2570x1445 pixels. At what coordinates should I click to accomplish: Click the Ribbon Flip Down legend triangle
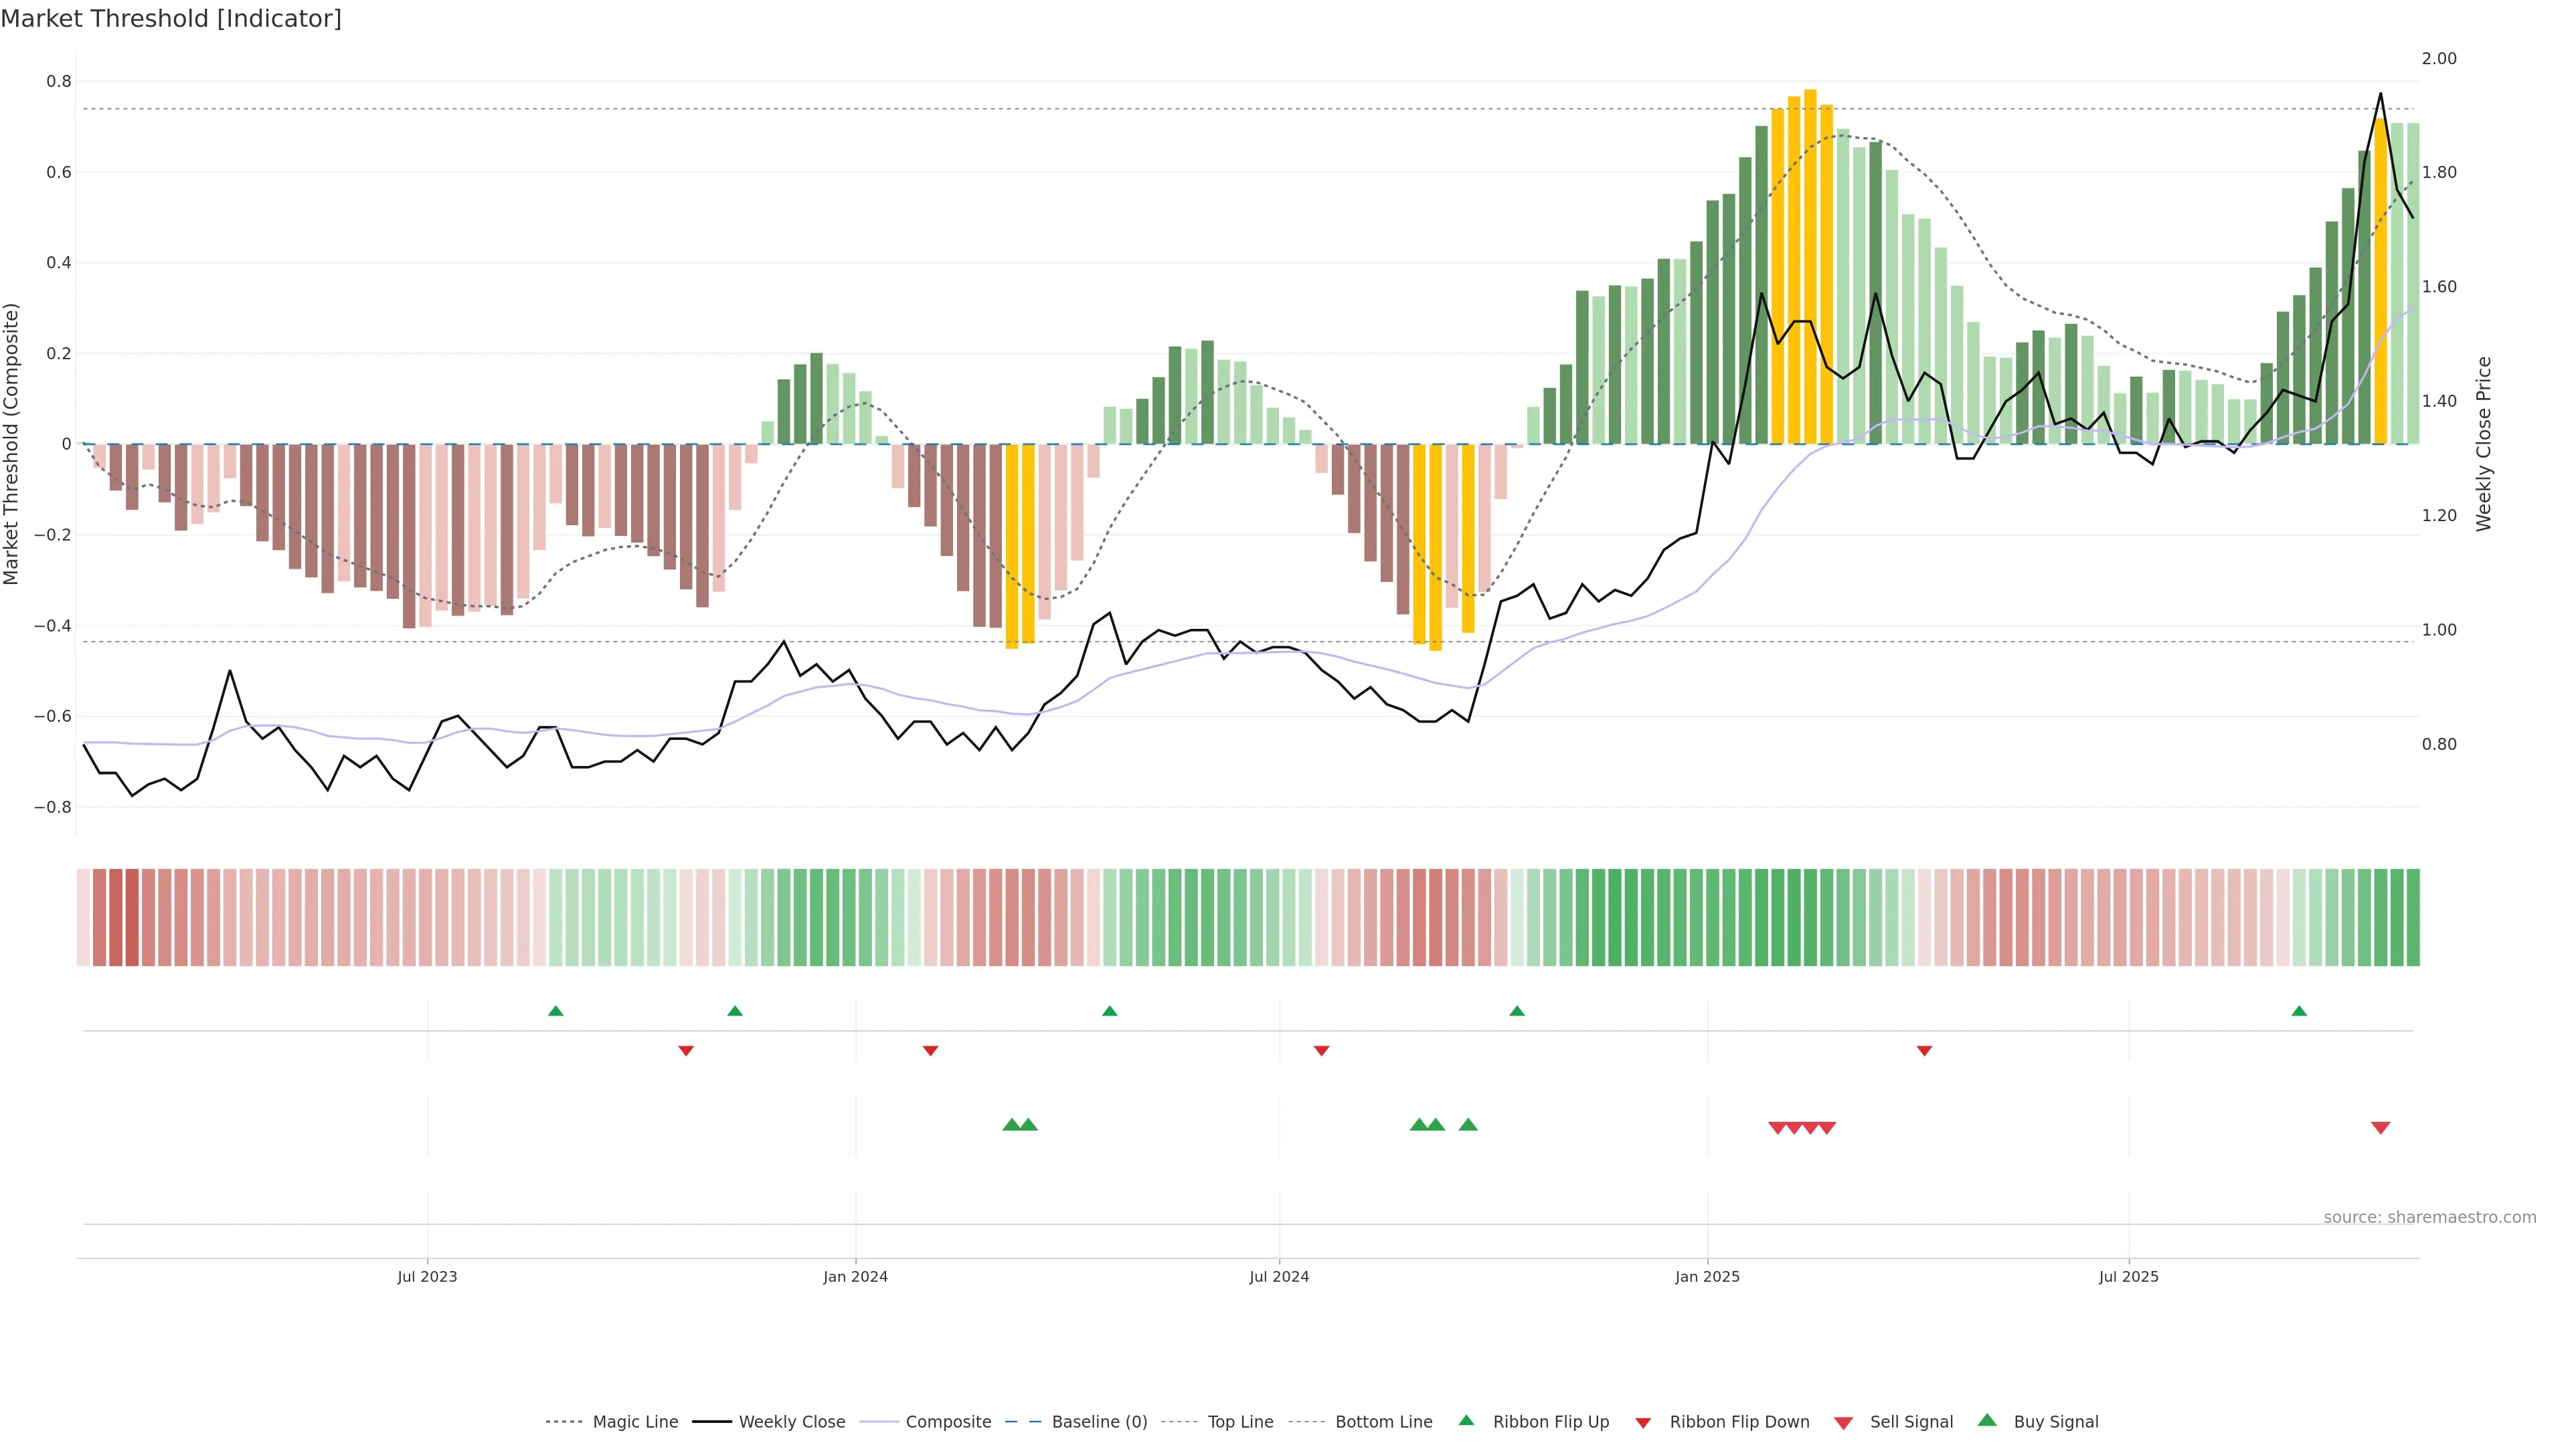pyautogui.click(x=1643, y=1423)
